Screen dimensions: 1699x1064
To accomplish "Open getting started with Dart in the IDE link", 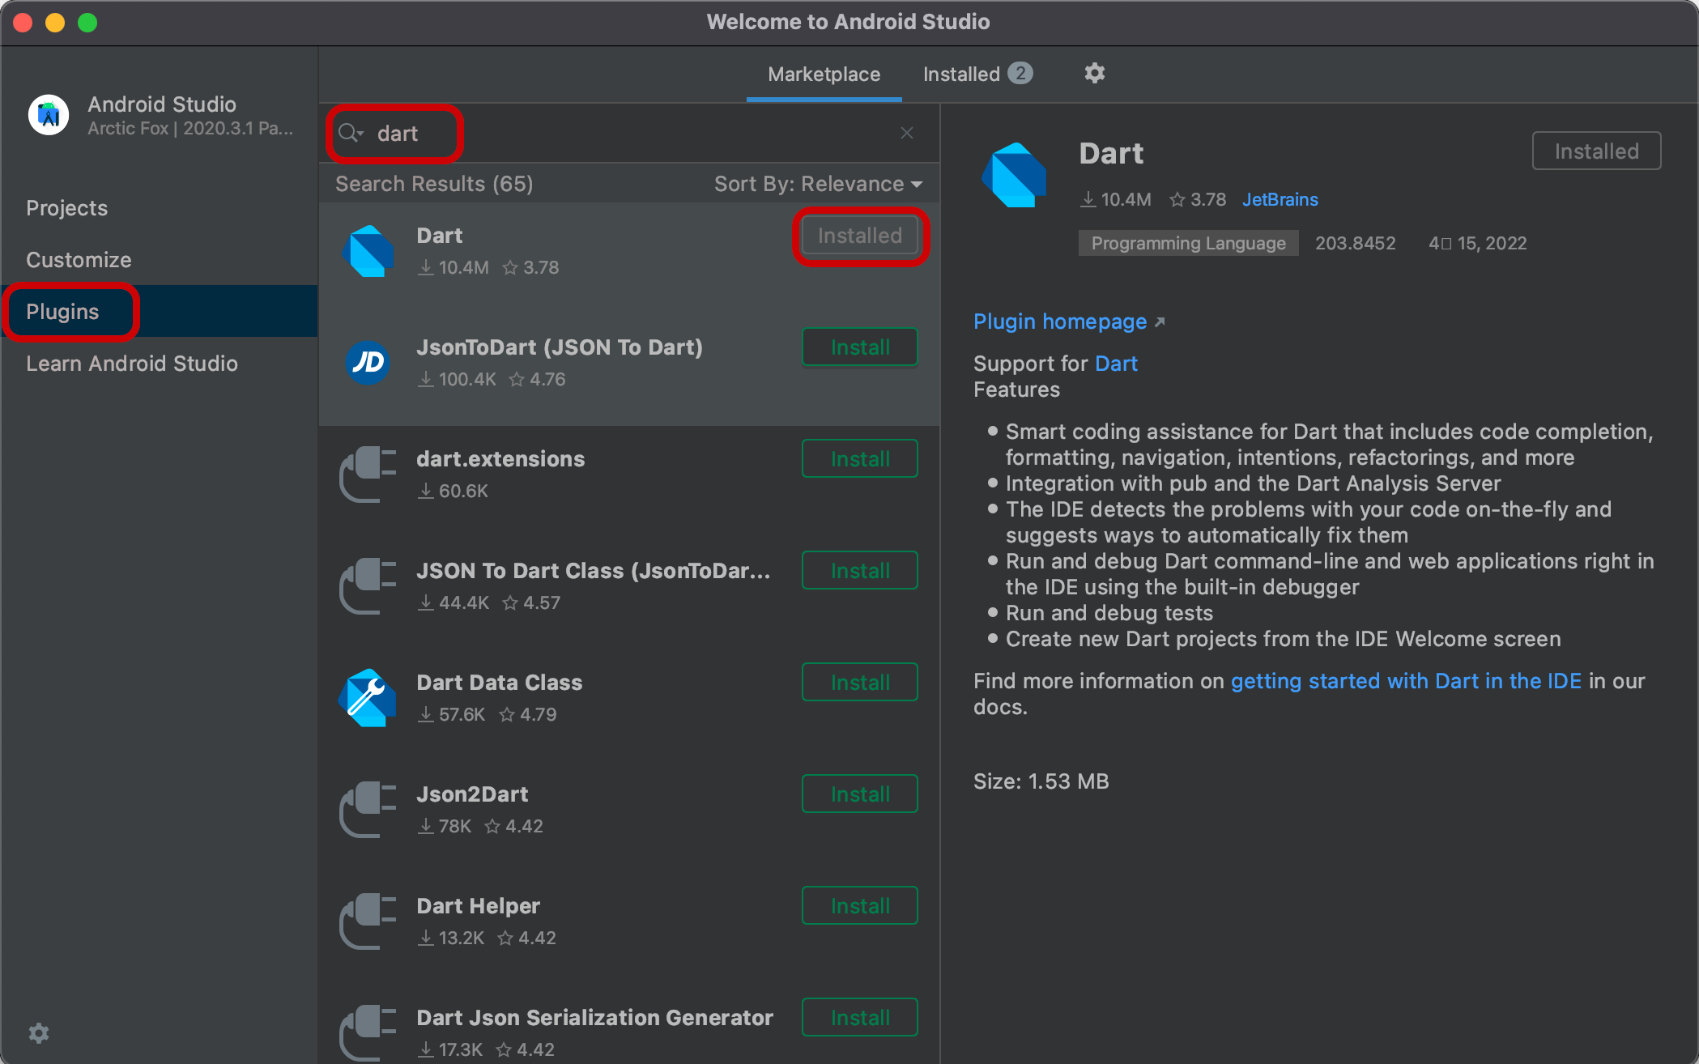I will (x=1406, y=681).
